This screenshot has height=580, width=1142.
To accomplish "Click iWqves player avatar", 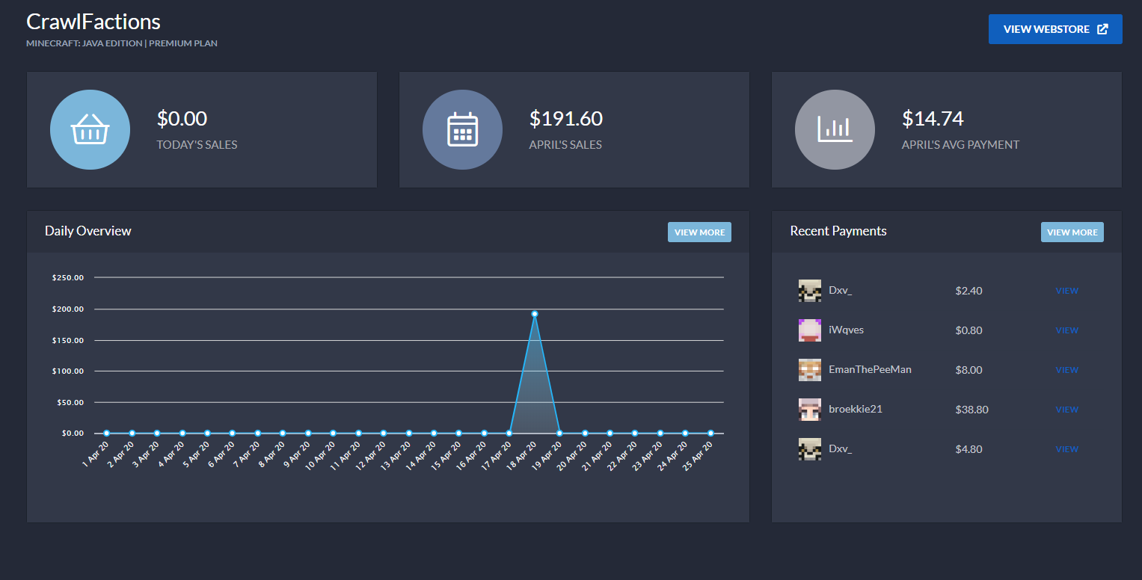I will point(810,330).
